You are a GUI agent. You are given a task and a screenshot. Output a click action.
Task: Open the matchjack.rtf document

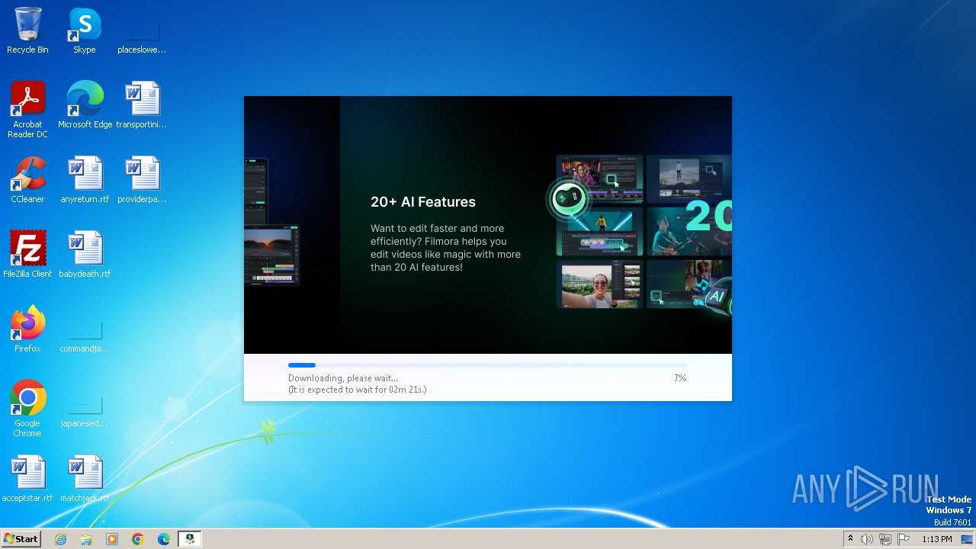(x=85, y=479)
